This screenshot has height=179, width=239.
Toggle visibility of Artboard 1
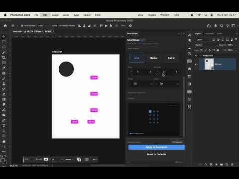click(196, 56)
